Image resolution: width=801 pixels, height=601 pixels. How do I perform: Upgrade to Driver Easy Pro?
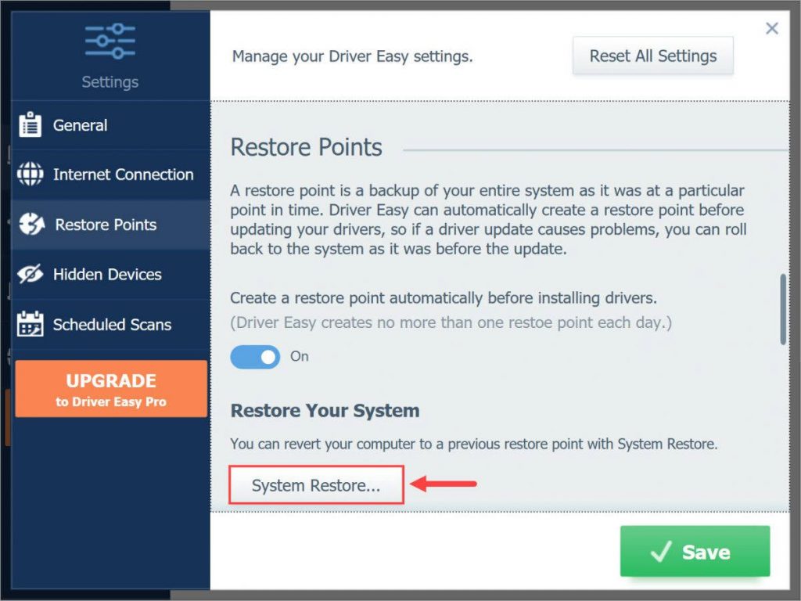(x=111, y=389)
